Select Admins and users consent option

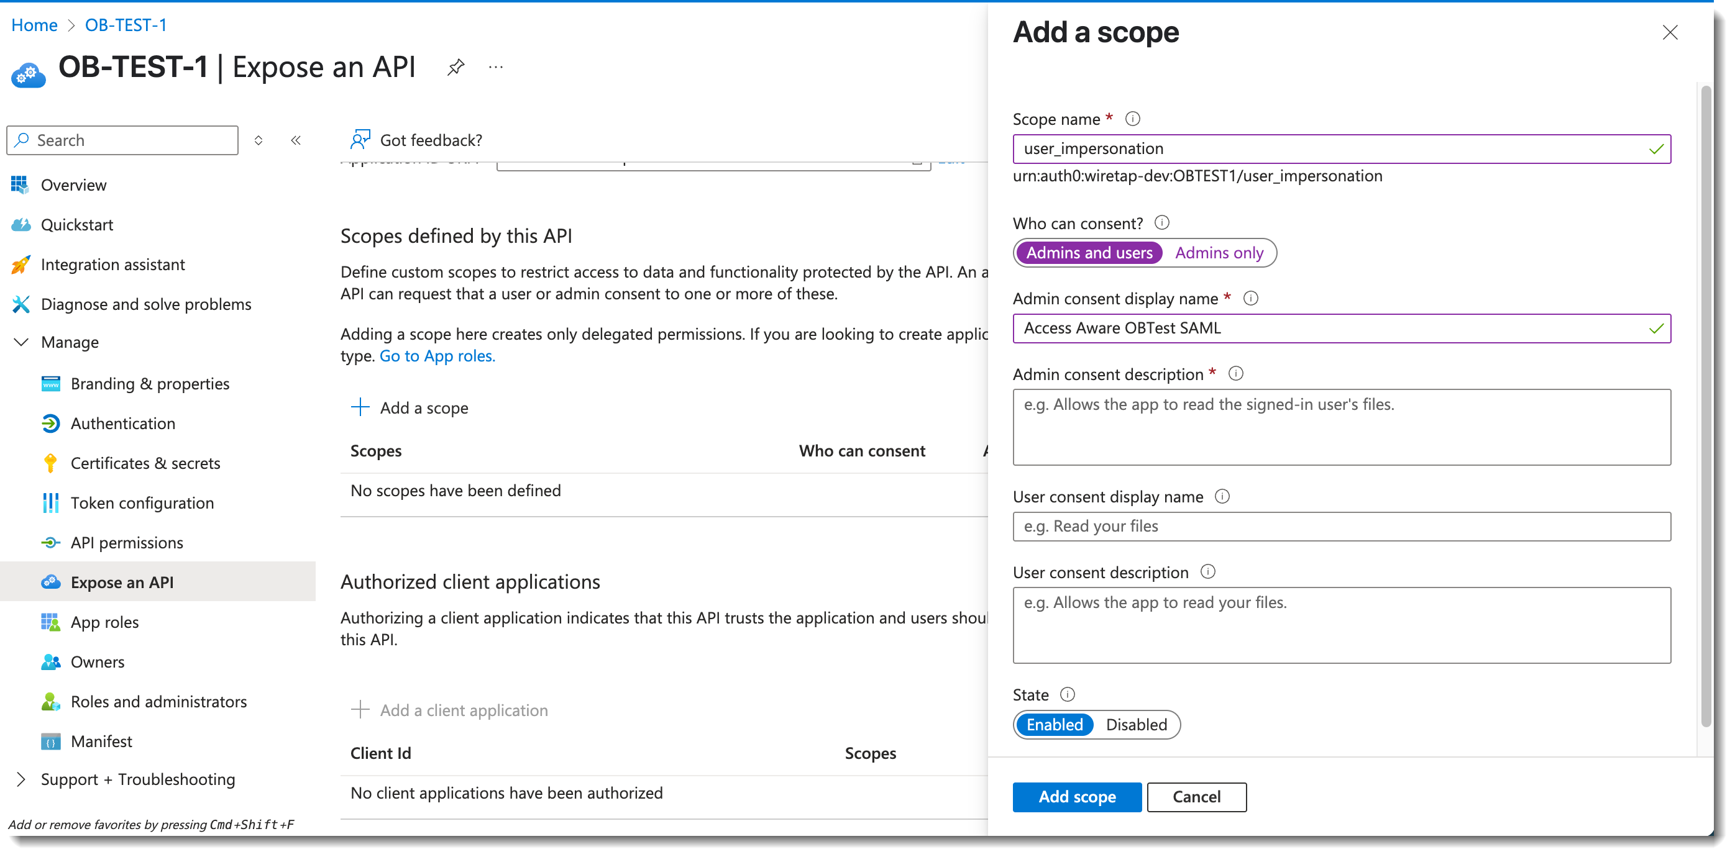click(1089, 253)
